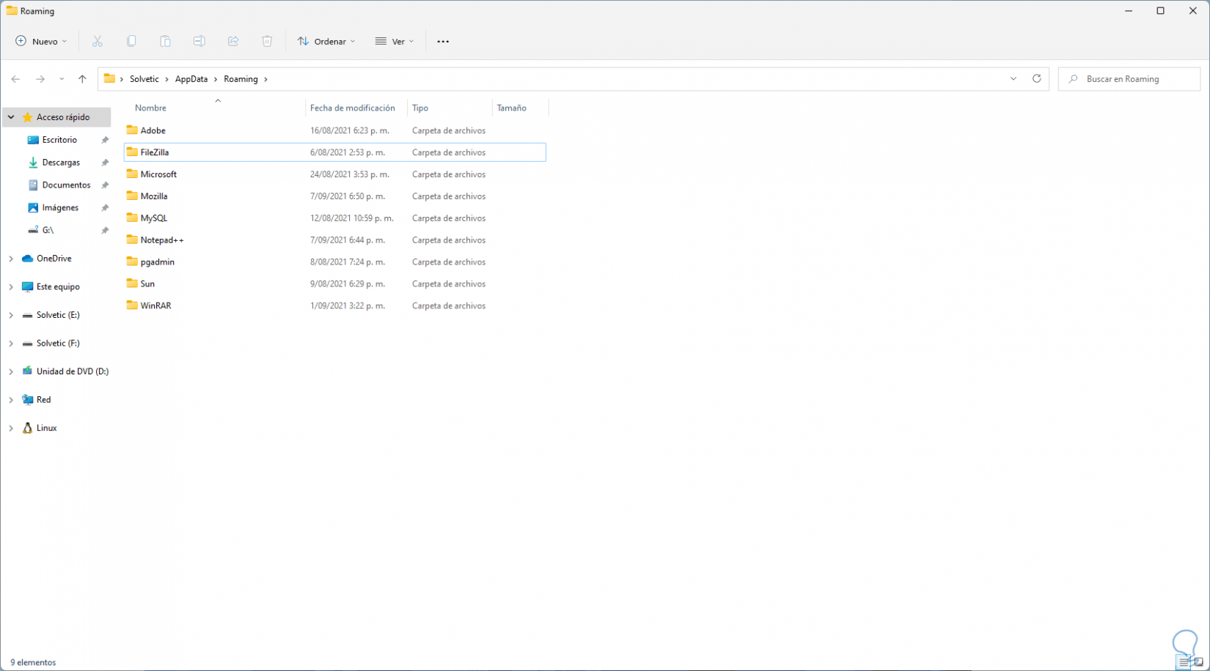Screen dimensions: 1210x671
Task: Click Roaming in breadcrumb path
Action: coord(241,79)
